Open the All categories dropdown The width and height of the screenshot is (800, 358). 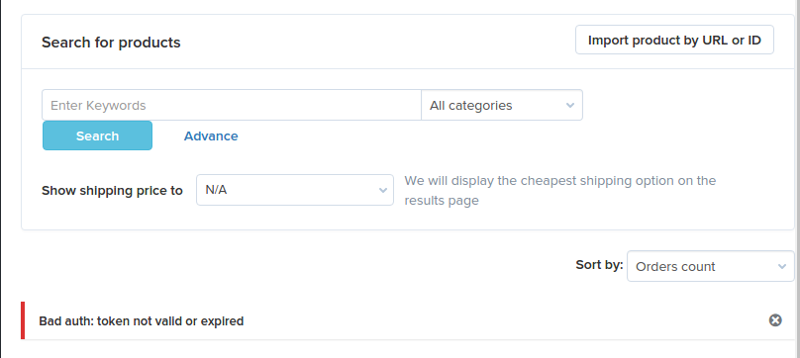tap(502, 105)
